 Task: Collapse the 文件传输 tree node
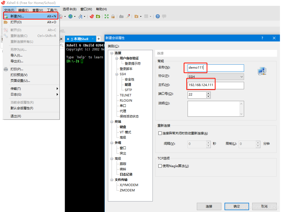112,180
